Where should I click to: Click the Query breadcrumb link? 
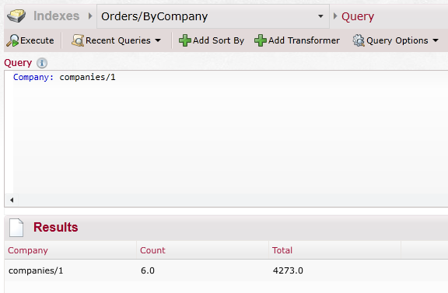click(358, 16)
